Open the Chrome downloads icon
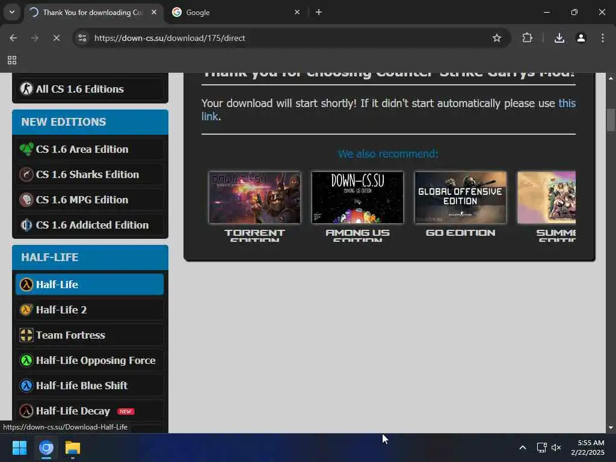 pos(559,38)
